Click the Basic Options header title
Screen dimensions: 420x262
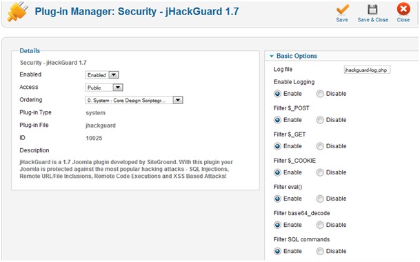click(297, 56)
